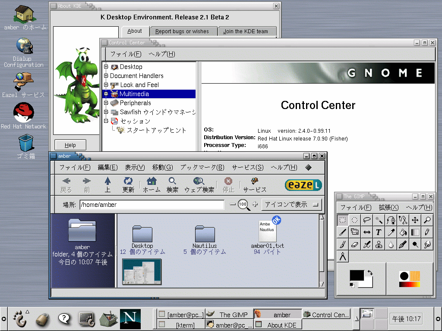Select the bucket fill tool in GIMP
Image resolution: width=442 pixels, height=331 pixels.
(x=403, y=232)
